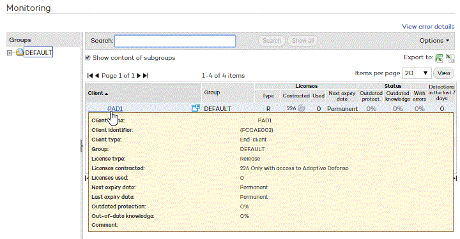Click the R license type cell

click(268, 108)
